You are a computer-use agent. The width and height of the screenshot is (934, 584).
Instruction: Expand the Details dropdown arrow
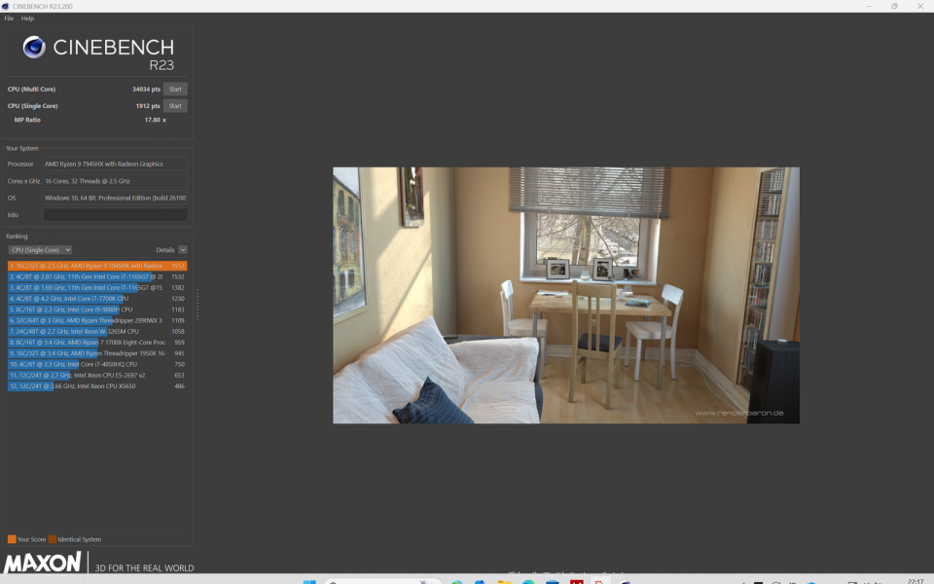pyautogui.click(x=182, y=250)
